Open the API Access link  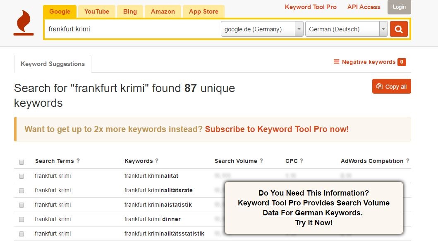coord(364,7)
